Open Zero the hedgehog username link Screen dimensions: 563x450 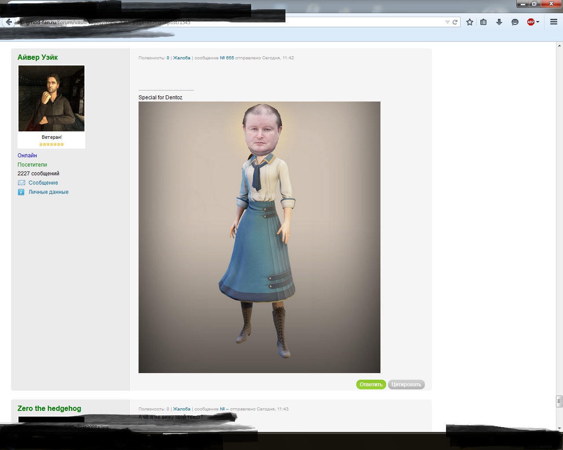click(x=49, y=408)
